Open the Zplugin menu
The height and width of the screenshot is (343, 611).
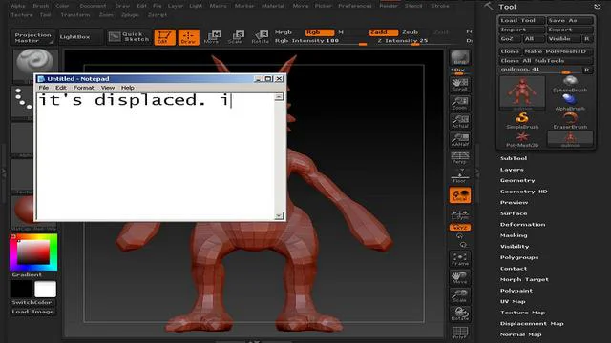tap(130, 15)
